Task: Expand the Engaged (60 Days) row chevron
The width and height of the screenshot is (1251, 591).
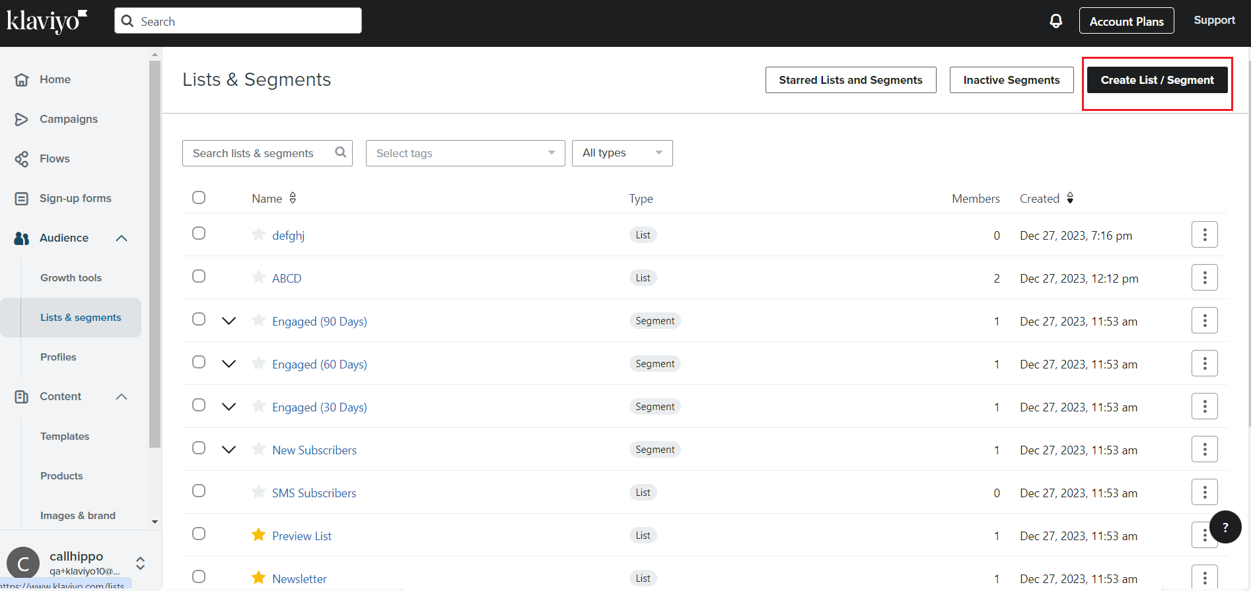Action: 229,364
